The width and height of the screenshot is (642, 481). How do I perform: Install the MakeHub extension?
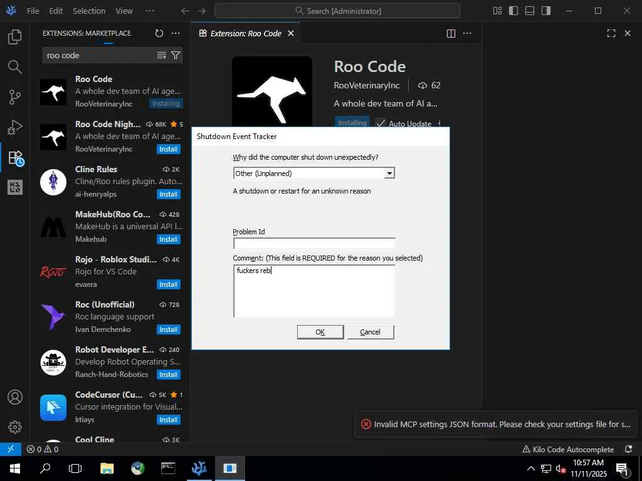tap(168, 239)
